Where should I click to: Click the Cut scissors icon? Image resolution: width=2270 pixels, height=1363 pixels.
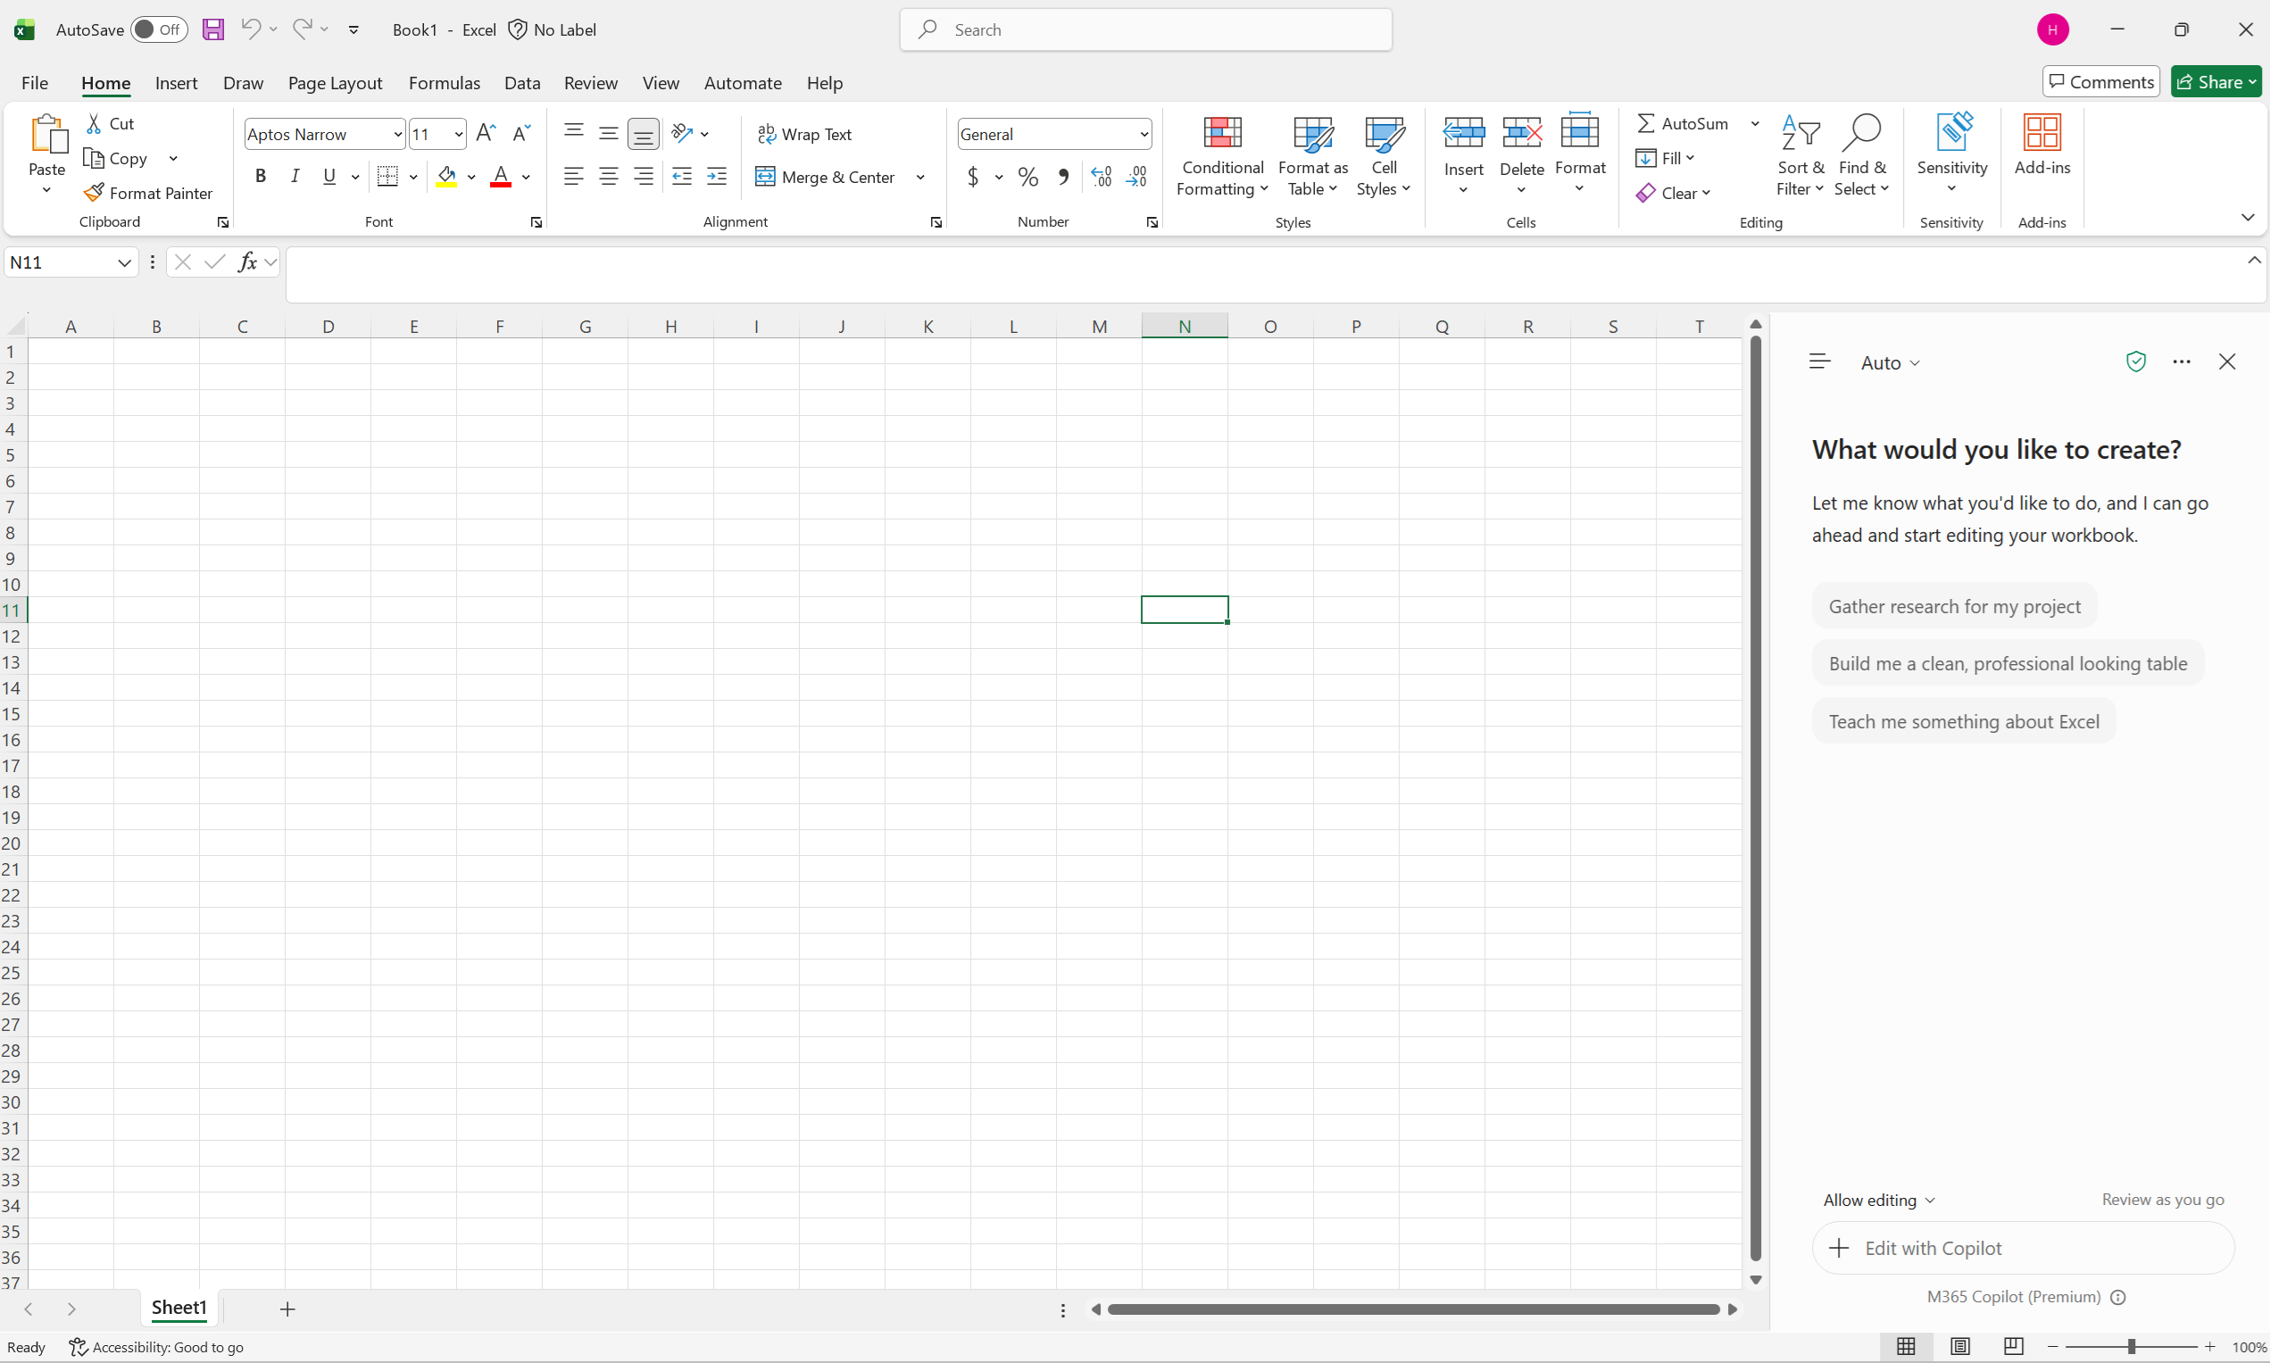[94, 123]
